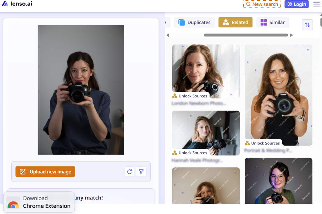This screenshot has height=214, width=322.
Task: Open the thumbnail of woman with glasses
Action: tap(279, 181)
